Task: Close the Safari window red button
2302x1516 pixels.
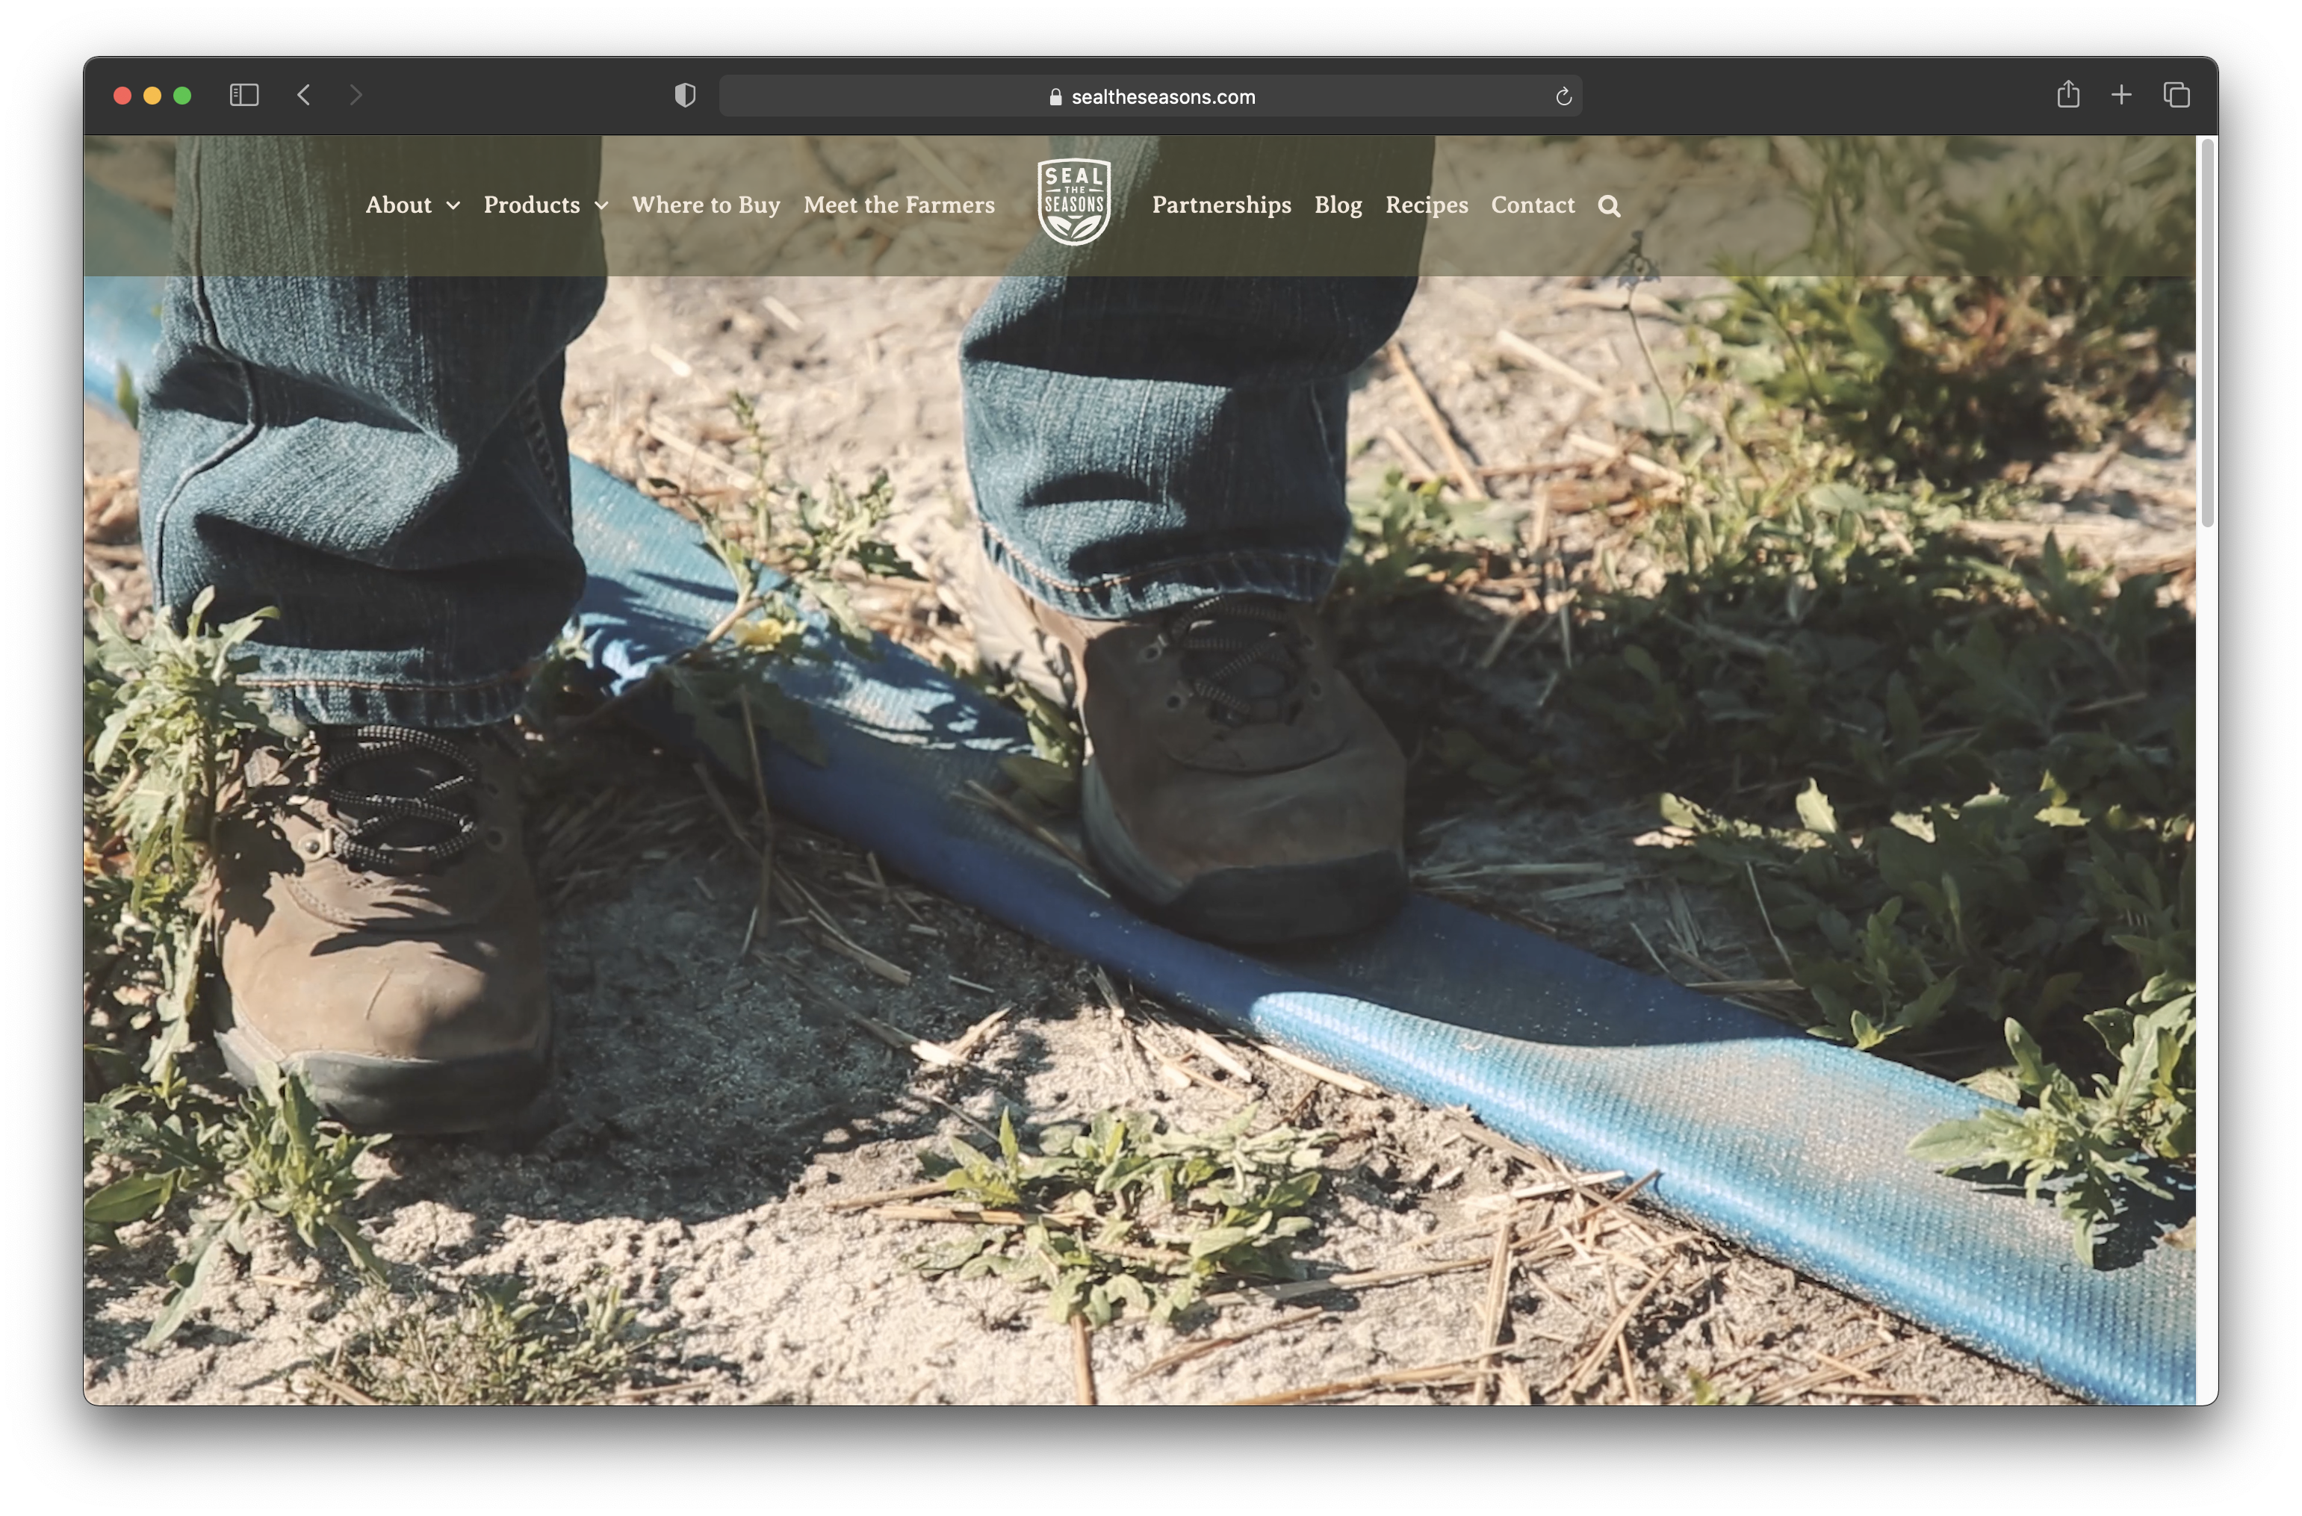Action: [122, 96]
